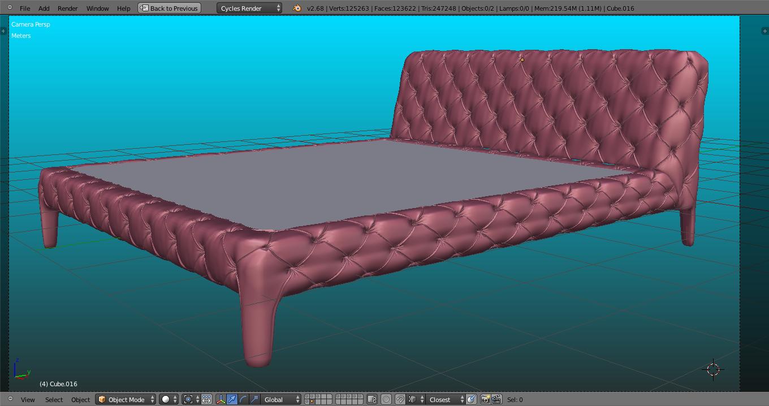Toggle snap during transform magnet icon
The image size is (769, 406).
[x=400, y=399]
